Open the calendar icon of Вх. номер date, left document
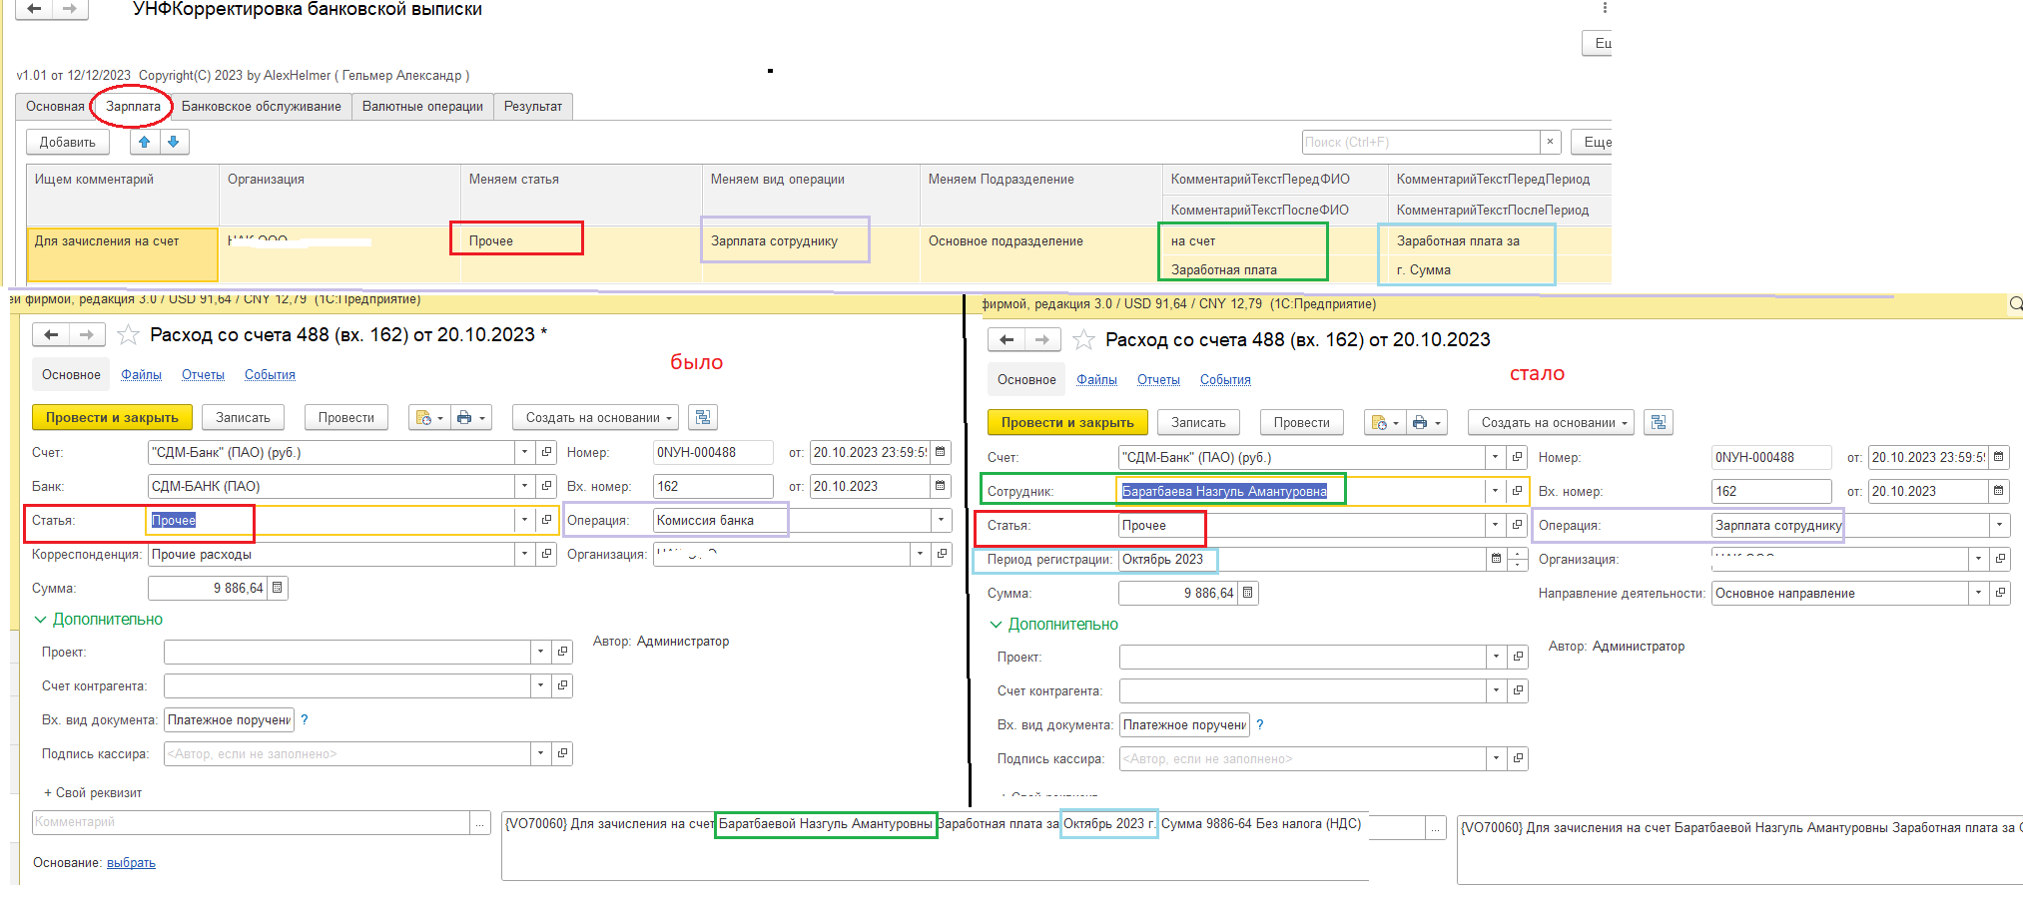This screenshot has width=2023, height=900. [x=940, y=486]
